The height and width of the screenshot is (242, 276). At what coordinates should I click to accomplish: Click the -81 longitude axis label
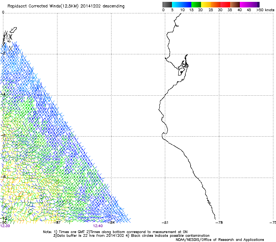(165, 223)
